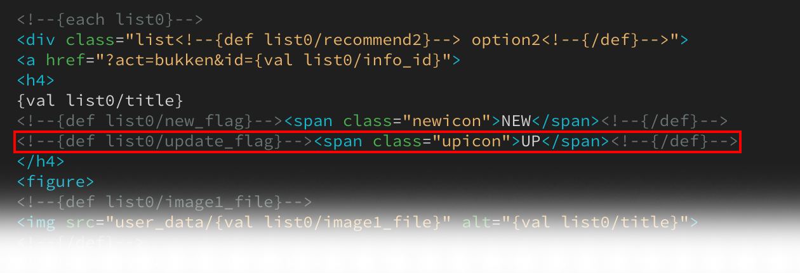The width and height of the screenshot is (800, 273).
Task: Click the closing /h4 tag
Action: [41, 162]
